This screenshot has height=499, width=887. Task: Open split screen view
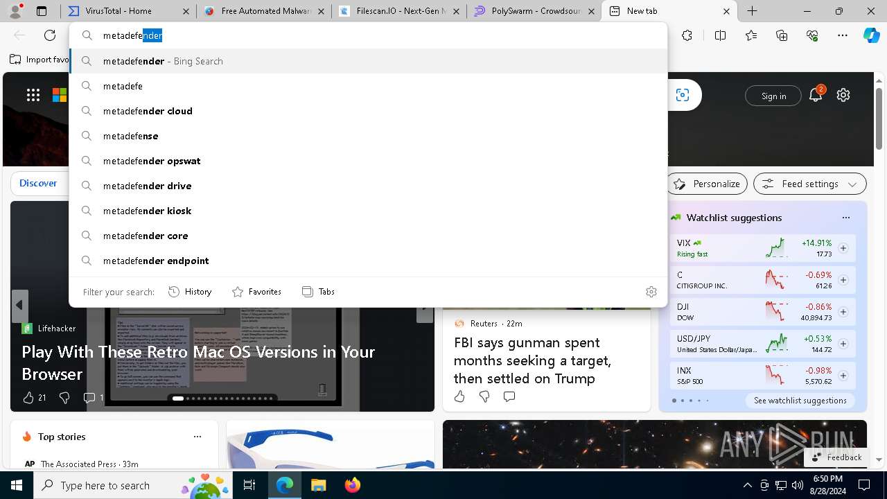pyautogui.click(x=720, y=35)
